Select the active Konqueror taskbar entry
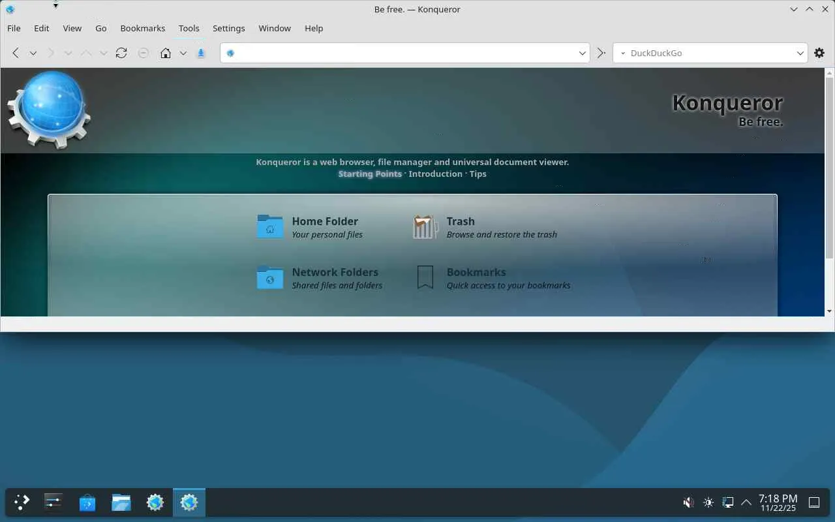Viewport: 835px width, 522px height. tap(189, 502)
